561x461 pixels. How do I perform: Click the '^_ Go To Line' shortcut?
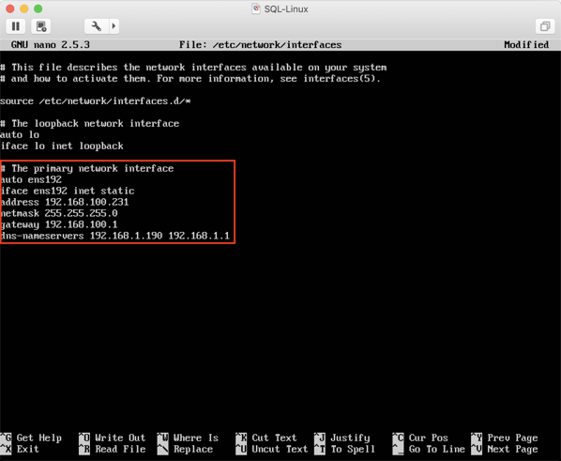(429, 449)
